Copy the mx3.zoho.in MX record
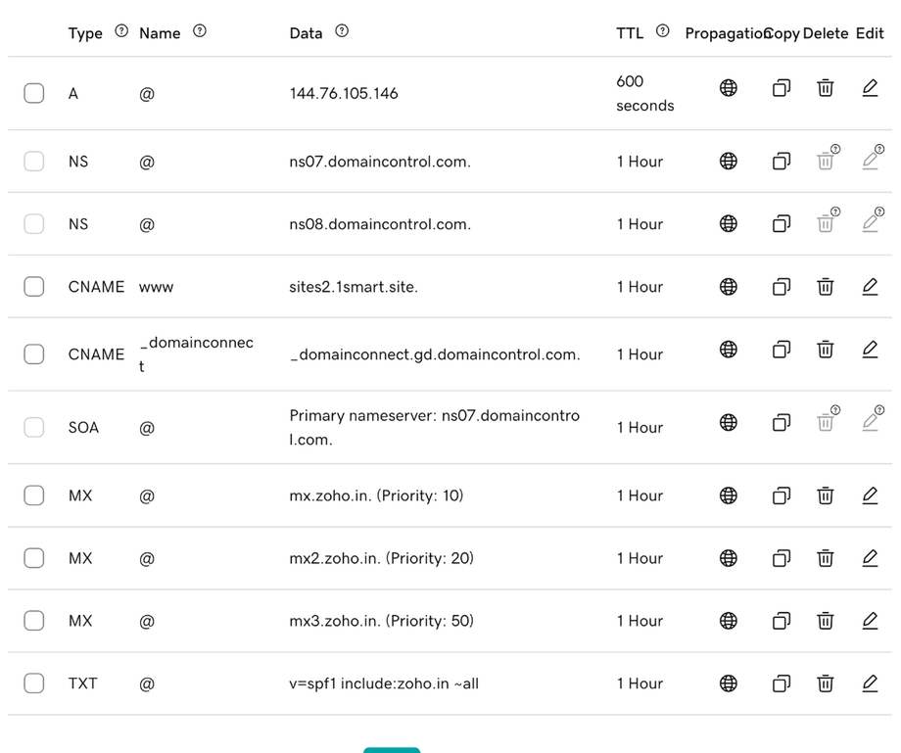The width and height of the screenshot is (901, 753). pyautogui.click(x=781, y=621)
